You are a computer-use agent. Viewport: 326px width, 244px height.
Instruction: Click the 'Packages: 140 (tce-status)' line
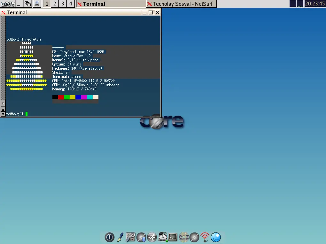(77, 68)
